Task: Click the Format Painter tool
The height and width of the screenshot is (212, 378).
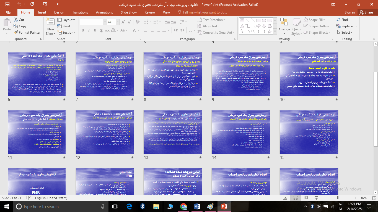Action: tap(27, 32)
